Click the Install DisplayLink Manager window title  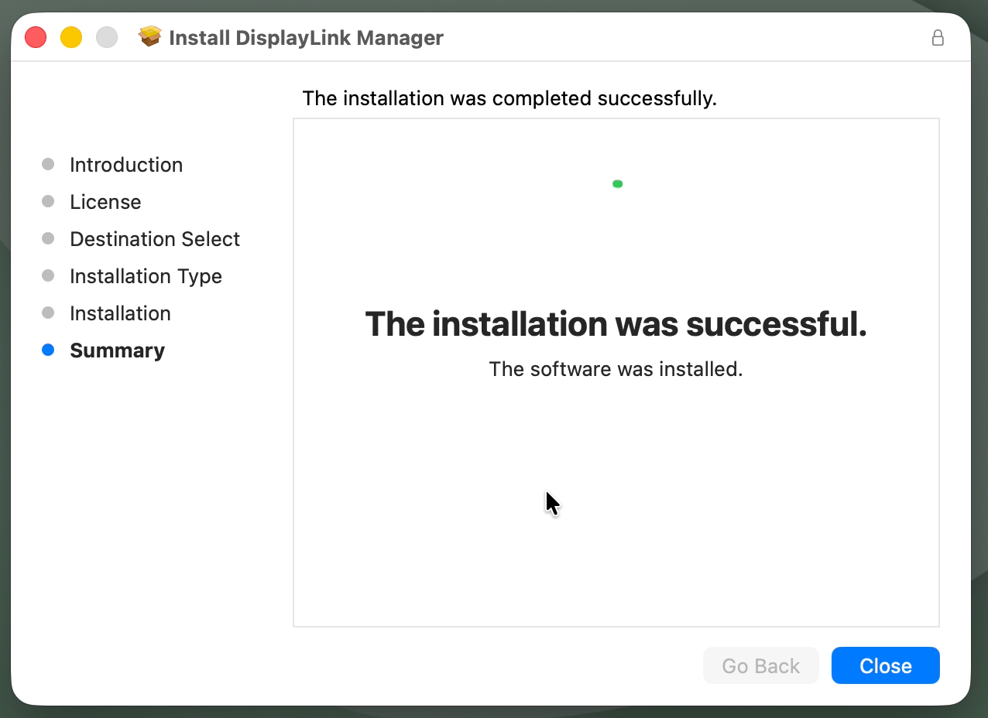coord(306,37)
